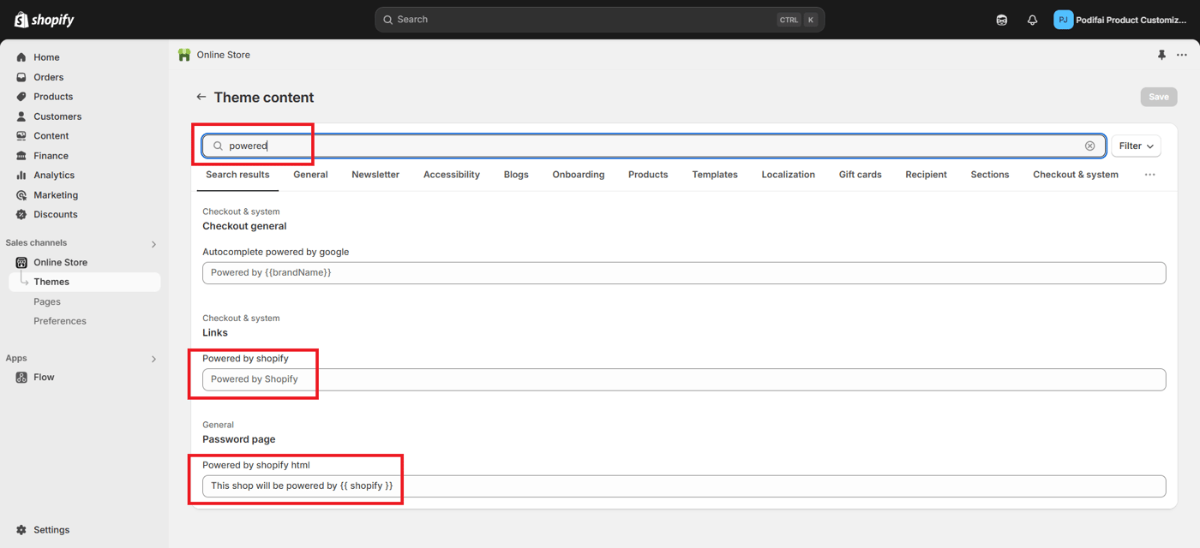Pin the Online Store app

point(1161,55)
